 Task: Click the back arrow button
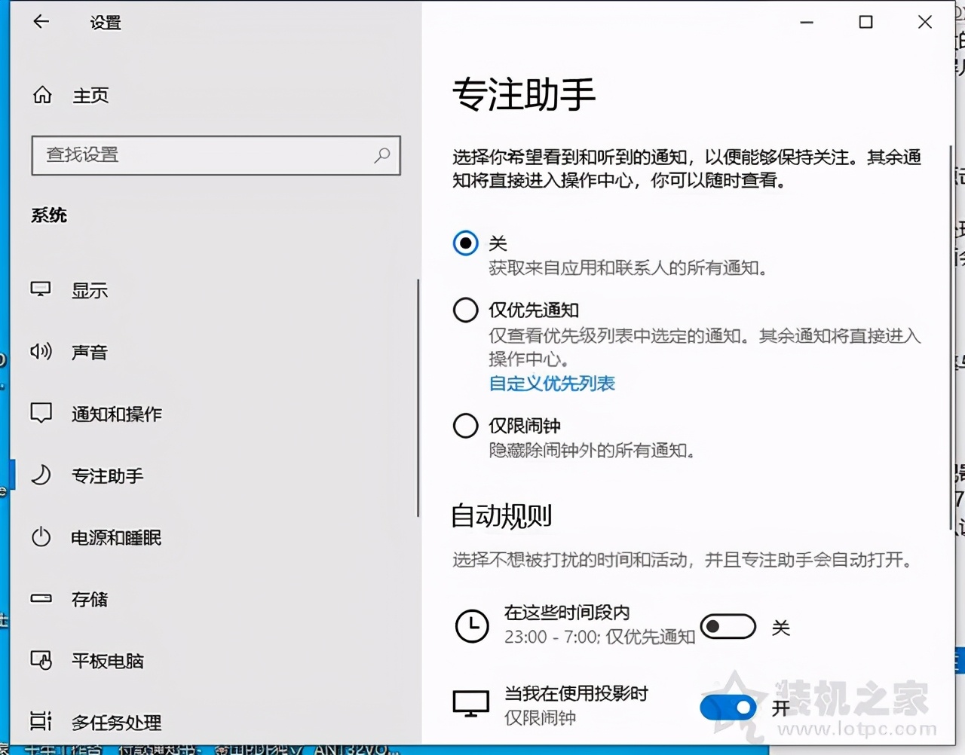41,22
